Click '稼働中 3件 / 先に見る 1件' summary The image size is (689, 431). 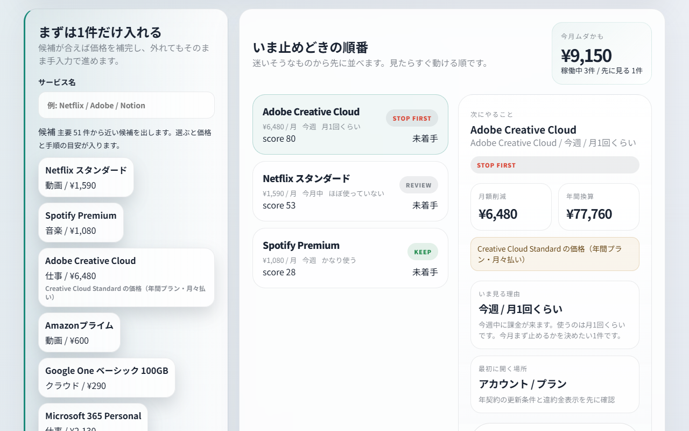click(x=602, y=71)
